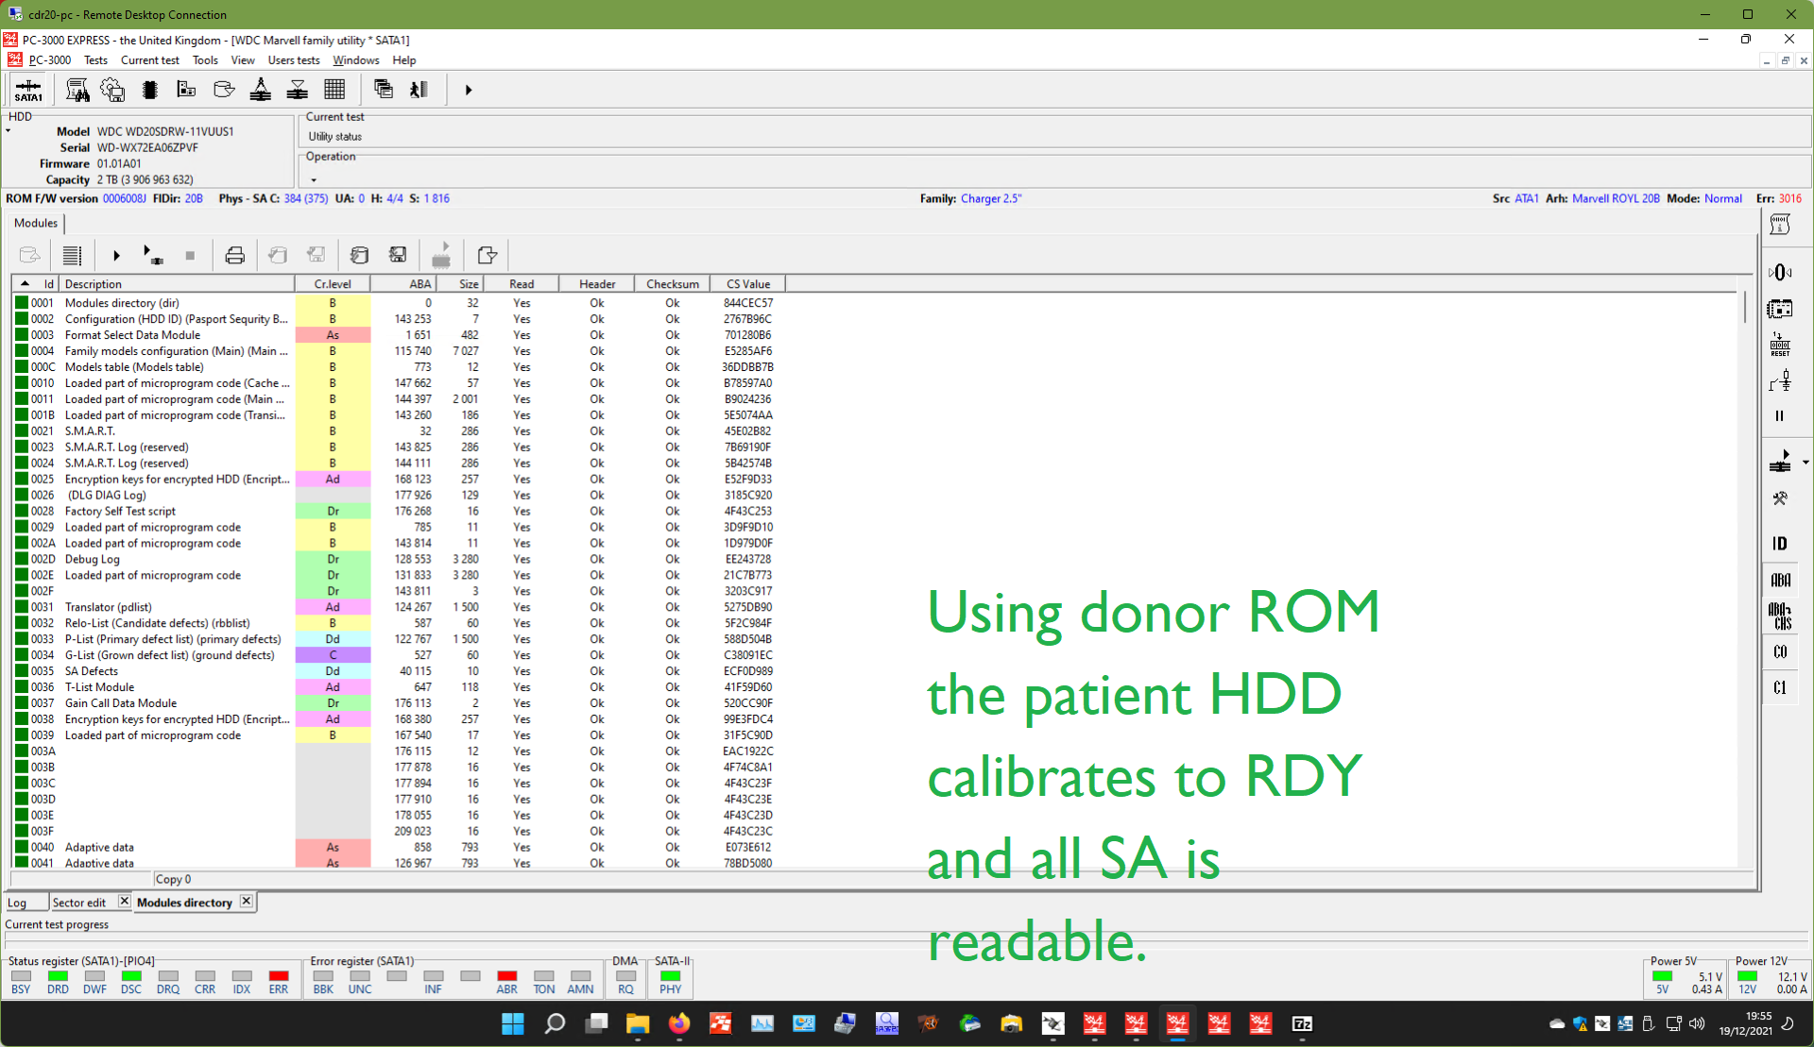Select the 'Translator (pdlist)' module row

click(397, 607)
